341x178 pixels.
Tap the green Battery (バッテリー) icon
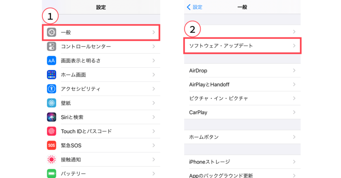coord(52,174)
